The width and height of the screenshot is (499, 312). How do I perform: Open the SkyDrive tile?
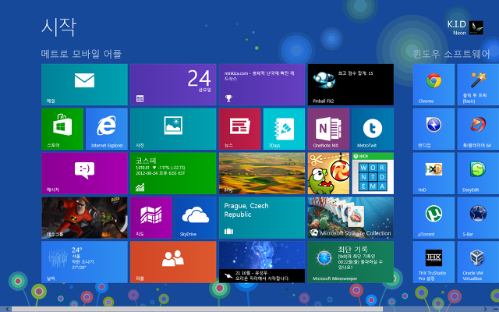click(x=196, y=218)
